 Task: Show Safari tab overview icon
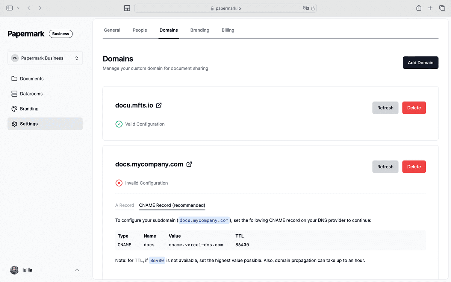pyautogui.click(x=442, y=8)
